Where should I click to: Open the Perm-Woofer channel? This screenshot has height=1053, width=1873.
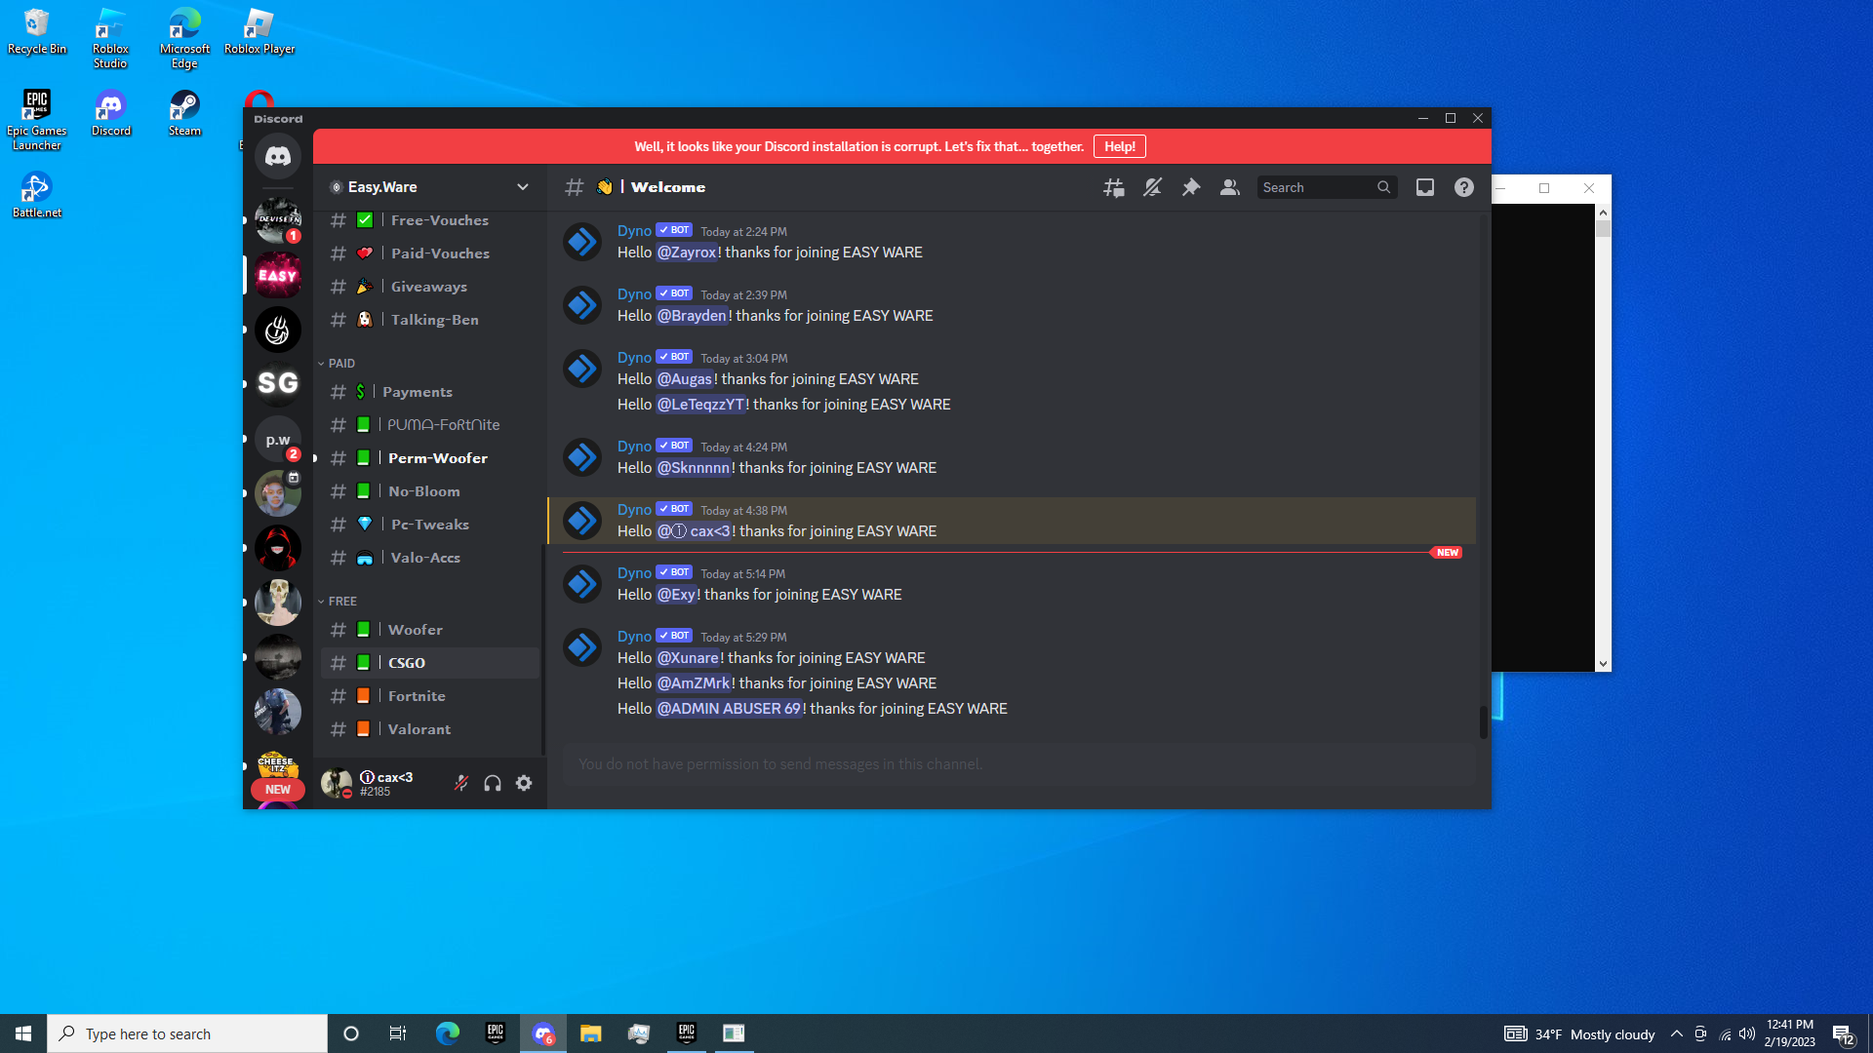pos(437,458)
